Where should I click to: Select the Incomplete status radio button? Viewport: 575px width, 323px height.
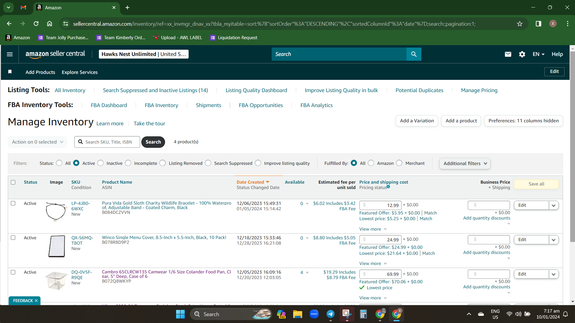(128, 163)
